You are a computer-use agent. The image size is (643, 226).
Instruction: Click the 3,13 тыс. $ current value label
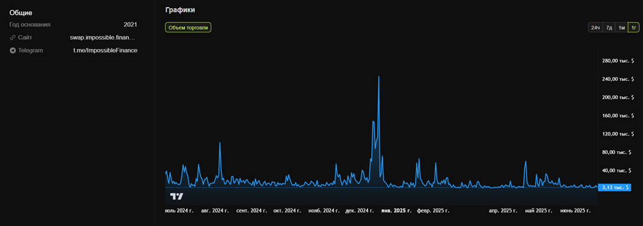615,187
